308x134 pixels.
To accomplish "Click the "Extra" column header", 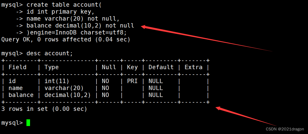I will (x=193, y=67).
